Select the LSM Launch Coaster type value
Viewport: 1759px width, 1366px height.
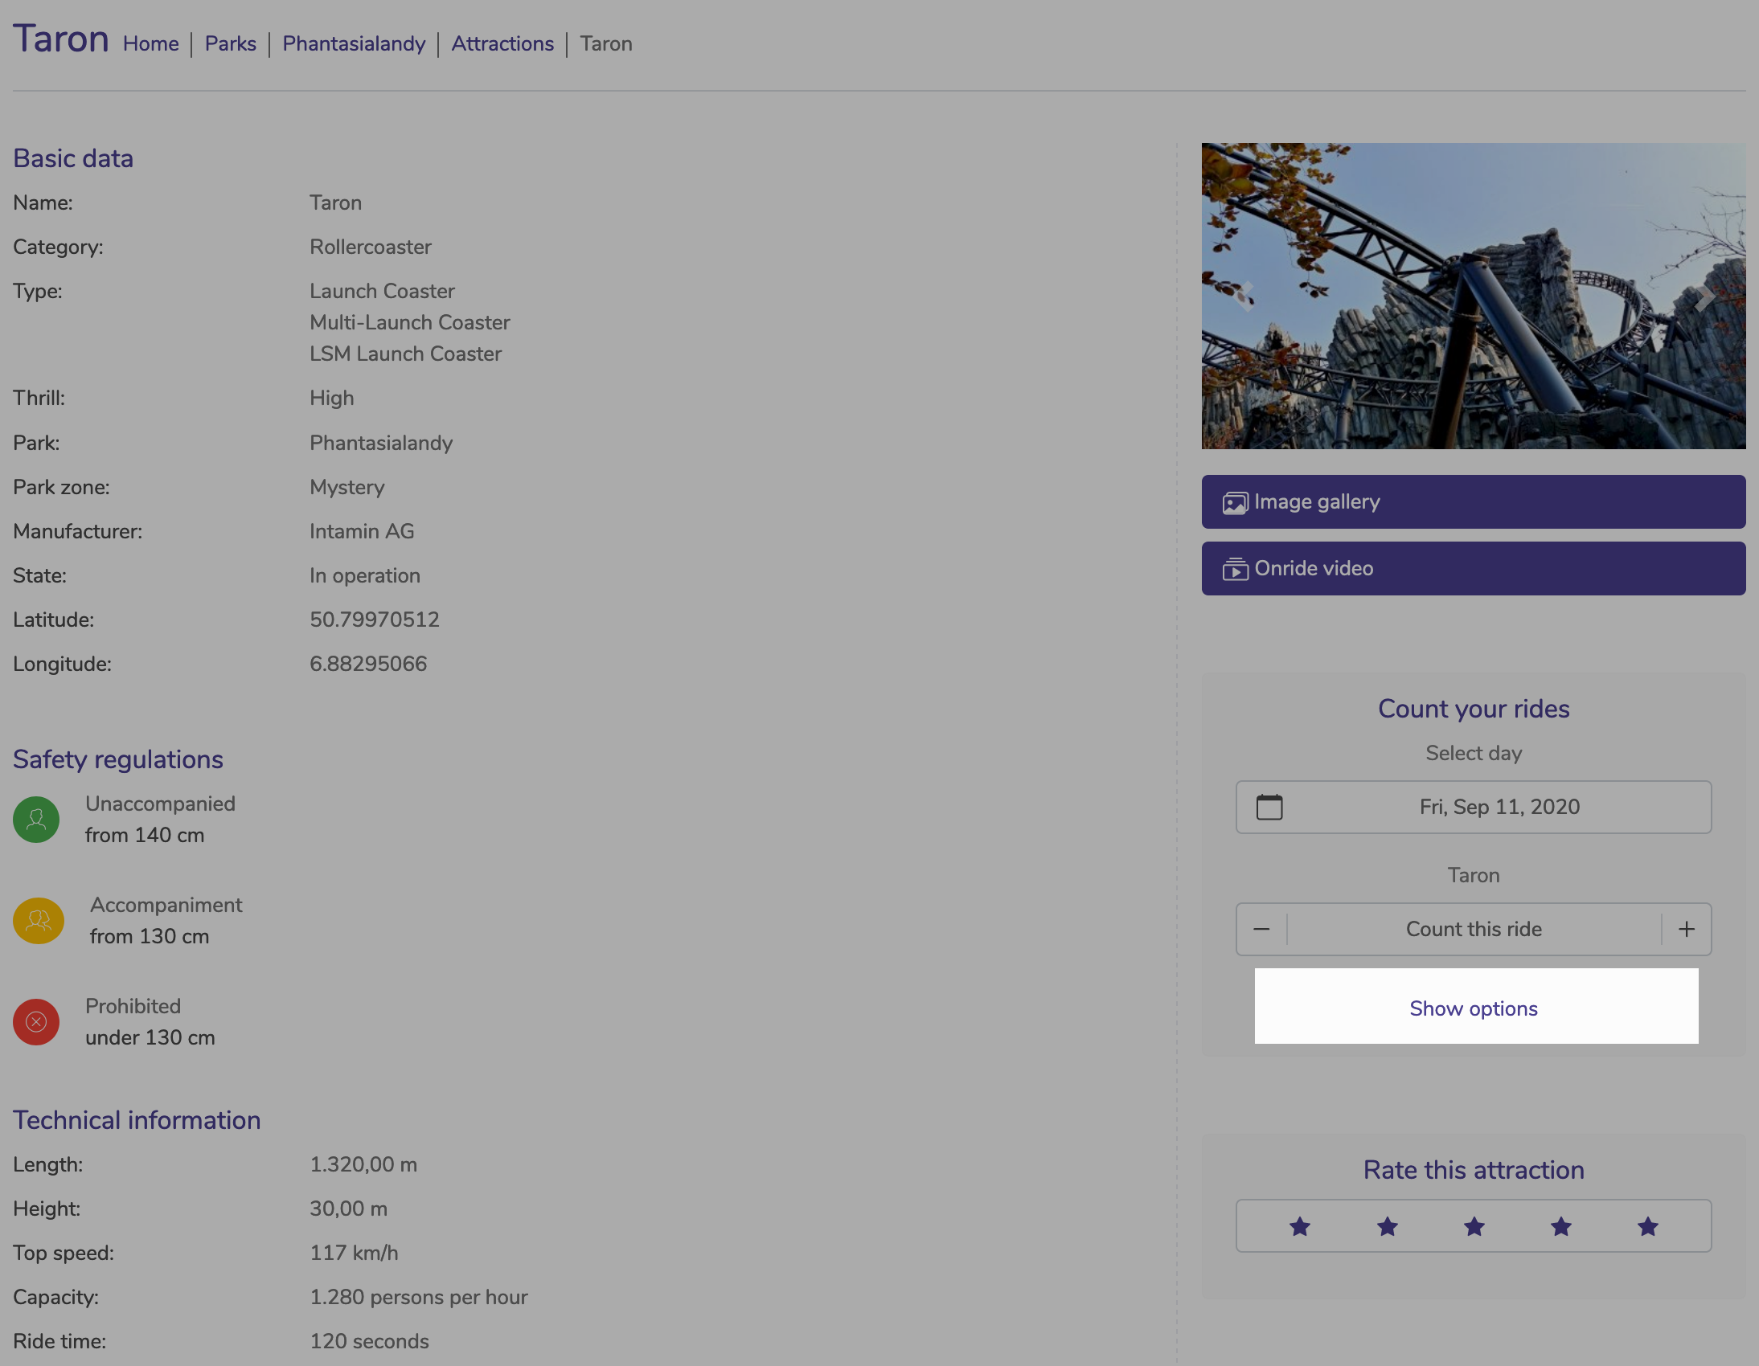[405, 354]
